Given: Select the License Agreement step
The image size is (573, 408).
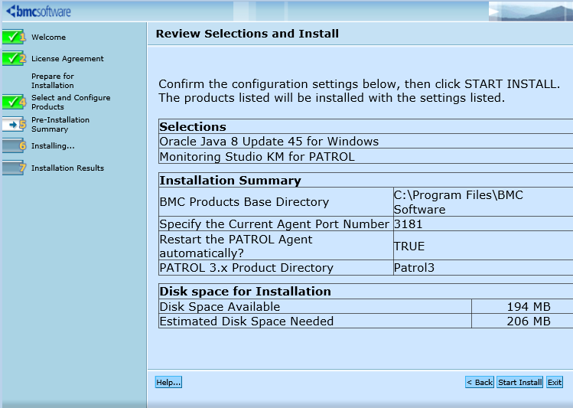Looking at the screenshot, I should tap(67, 59).
